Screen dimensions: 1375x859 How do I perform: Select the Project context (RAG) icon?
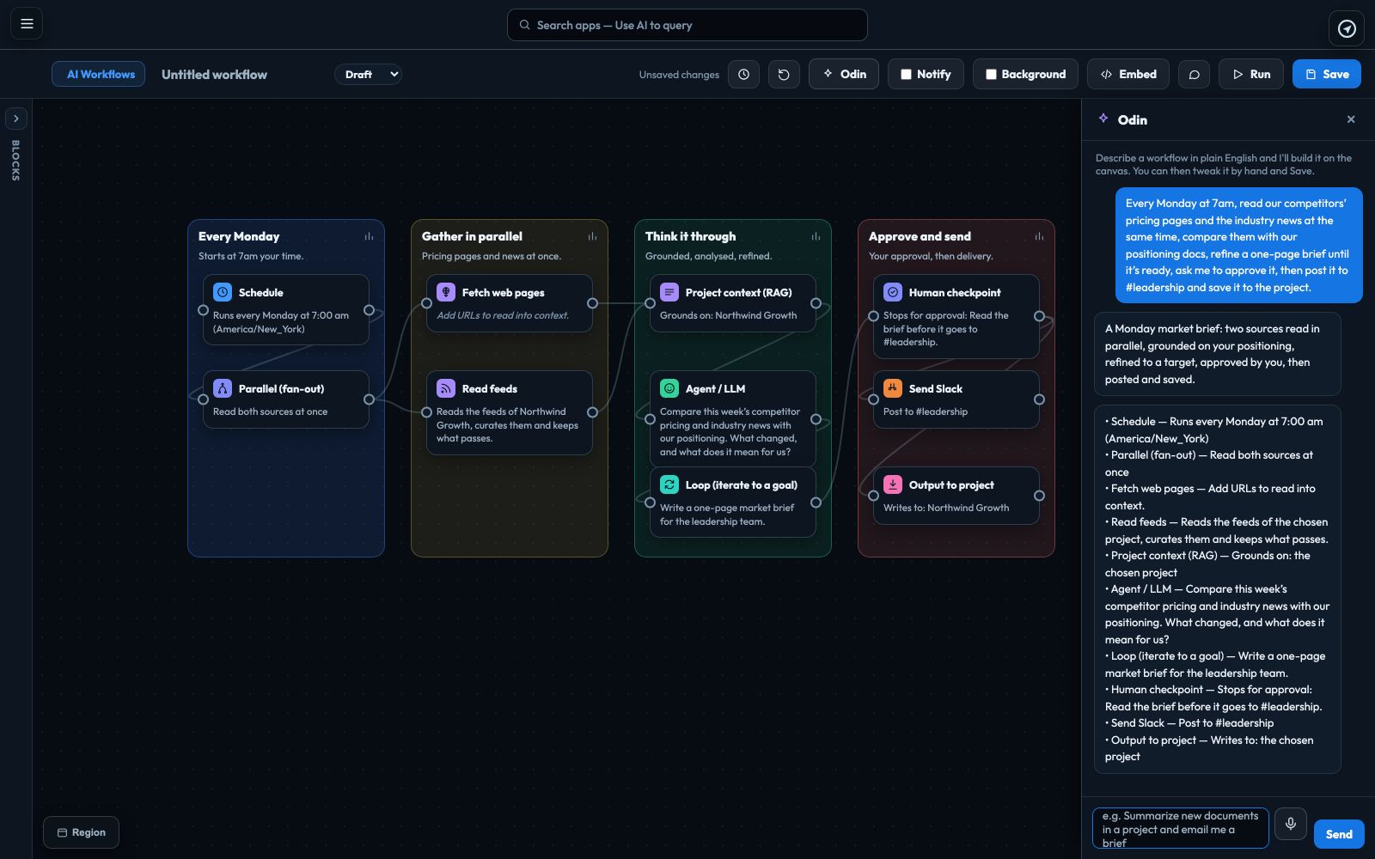point(669,292)
